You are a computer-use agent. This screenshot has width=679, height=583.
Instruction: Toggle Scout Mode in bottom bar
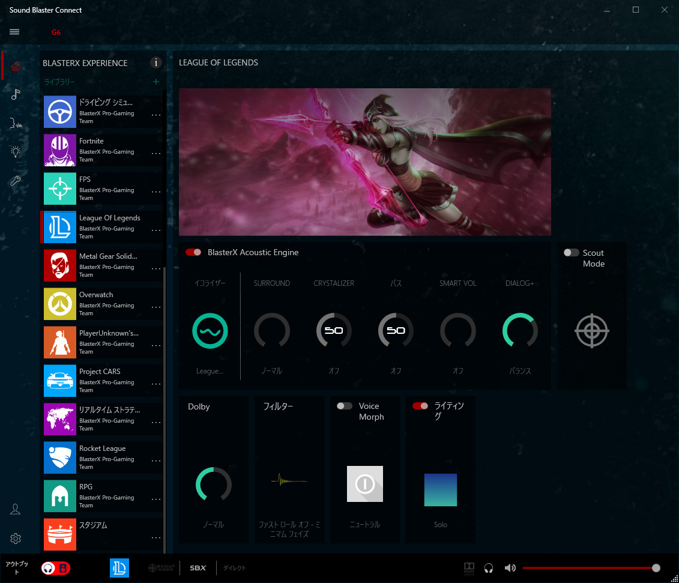pos(161,568)
